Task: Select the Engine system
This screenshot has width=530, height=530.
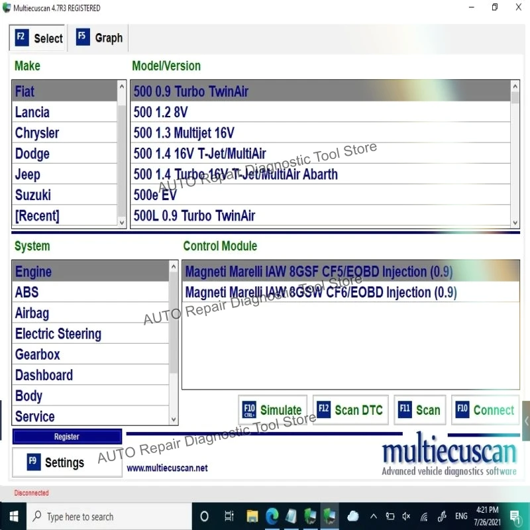Action: (91, 272)
